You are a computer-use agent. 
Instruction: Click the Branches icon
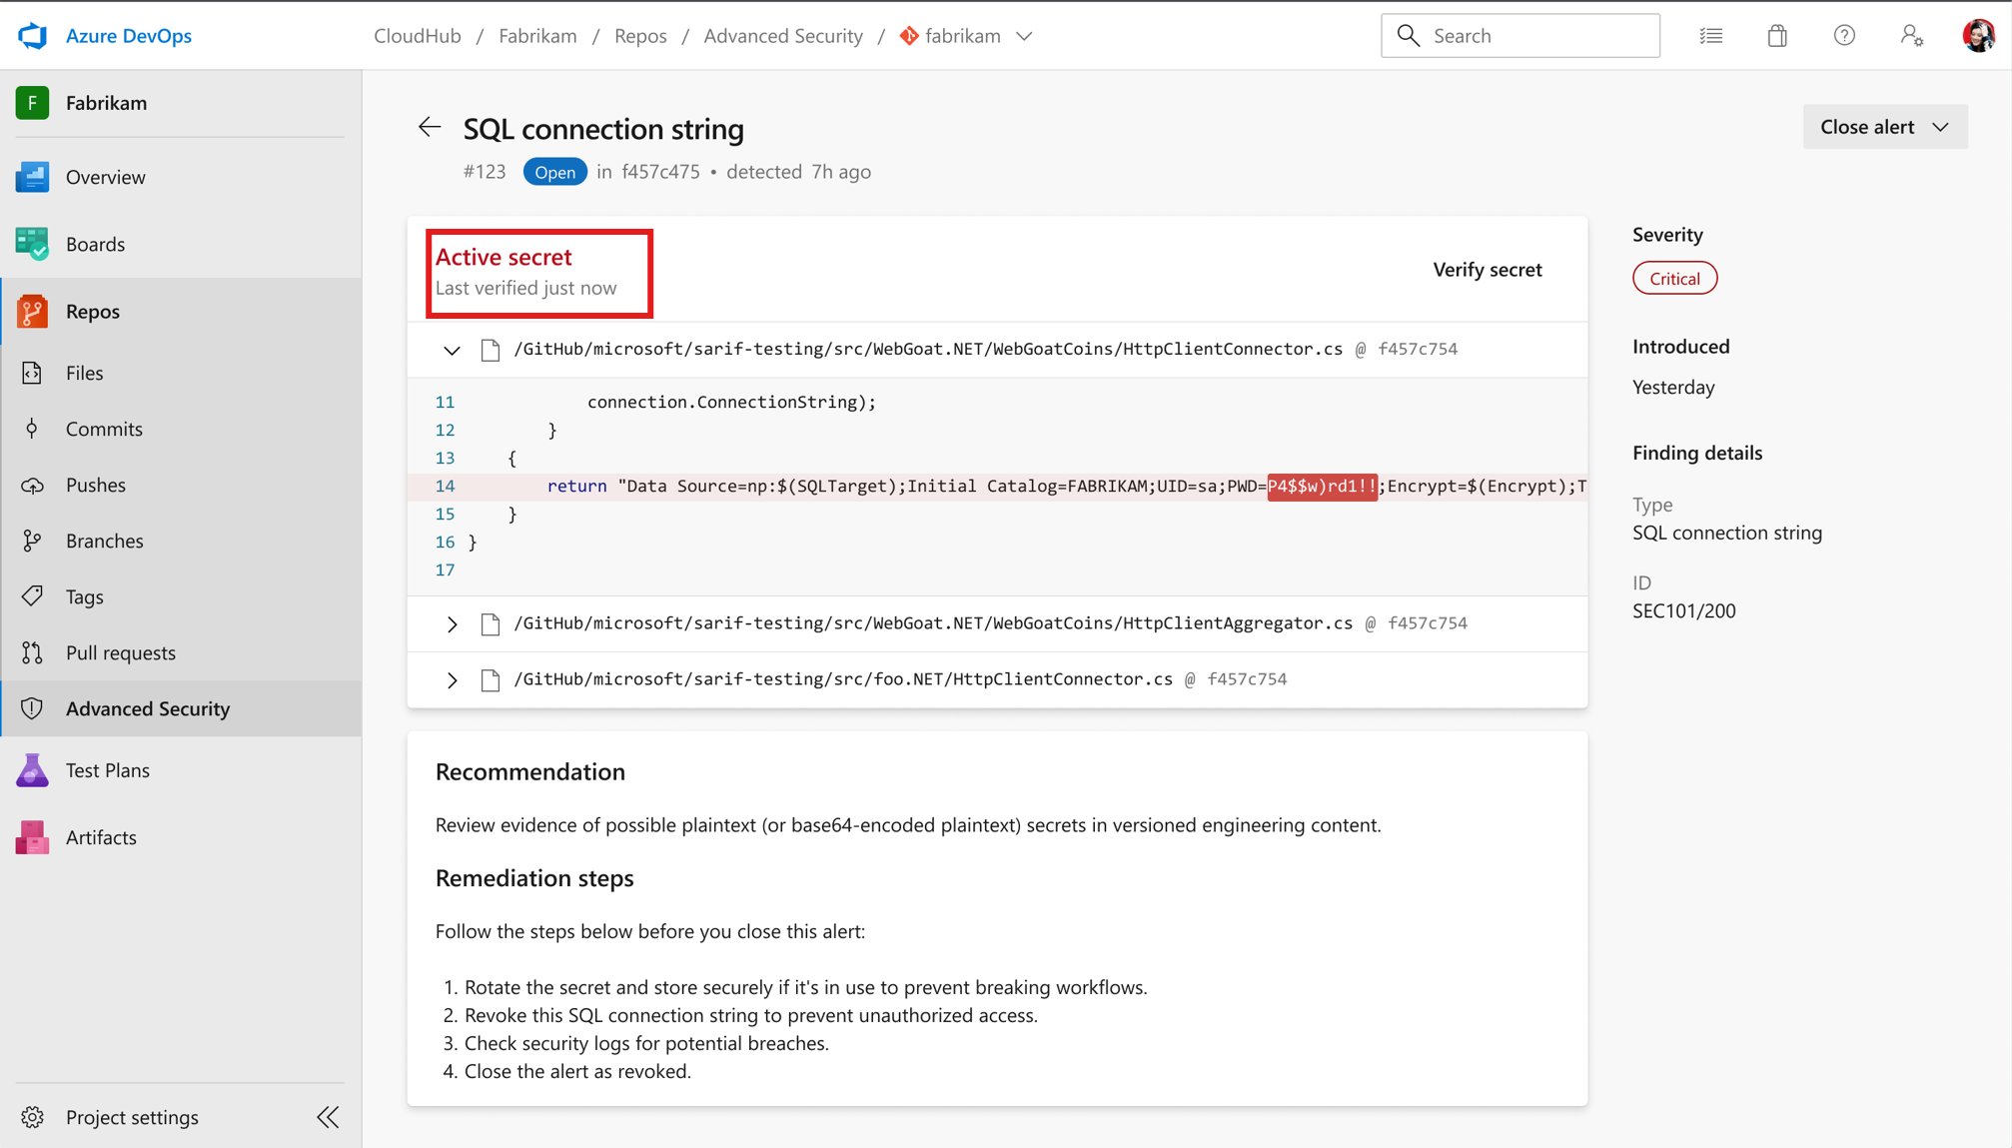pyautogui.click(x=32, y=541)
